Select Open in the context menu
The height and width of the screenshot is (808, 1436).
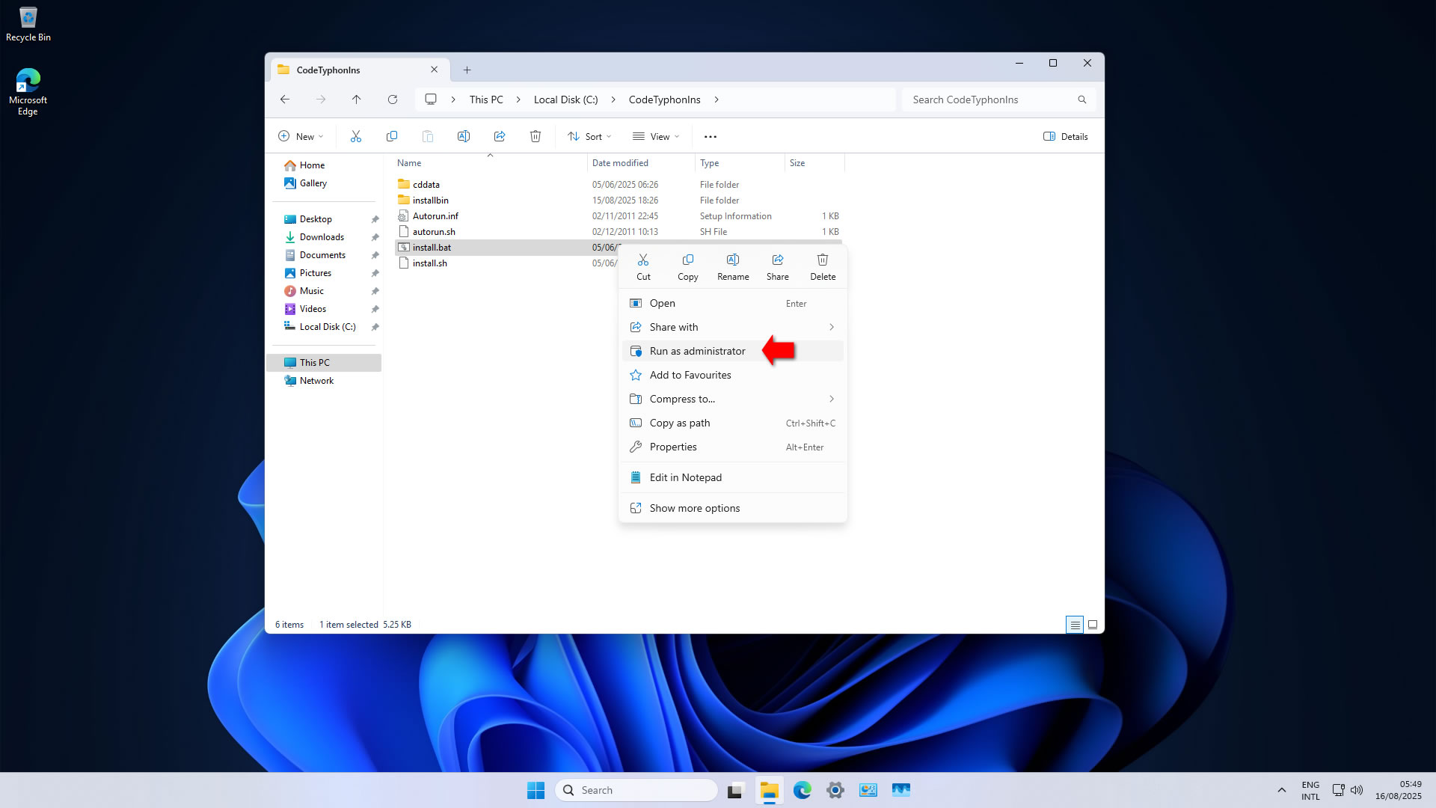click(x=733, y=303)
